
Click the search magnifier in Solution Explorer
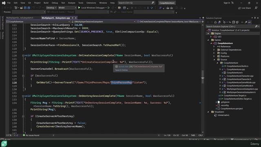(257, 26)
